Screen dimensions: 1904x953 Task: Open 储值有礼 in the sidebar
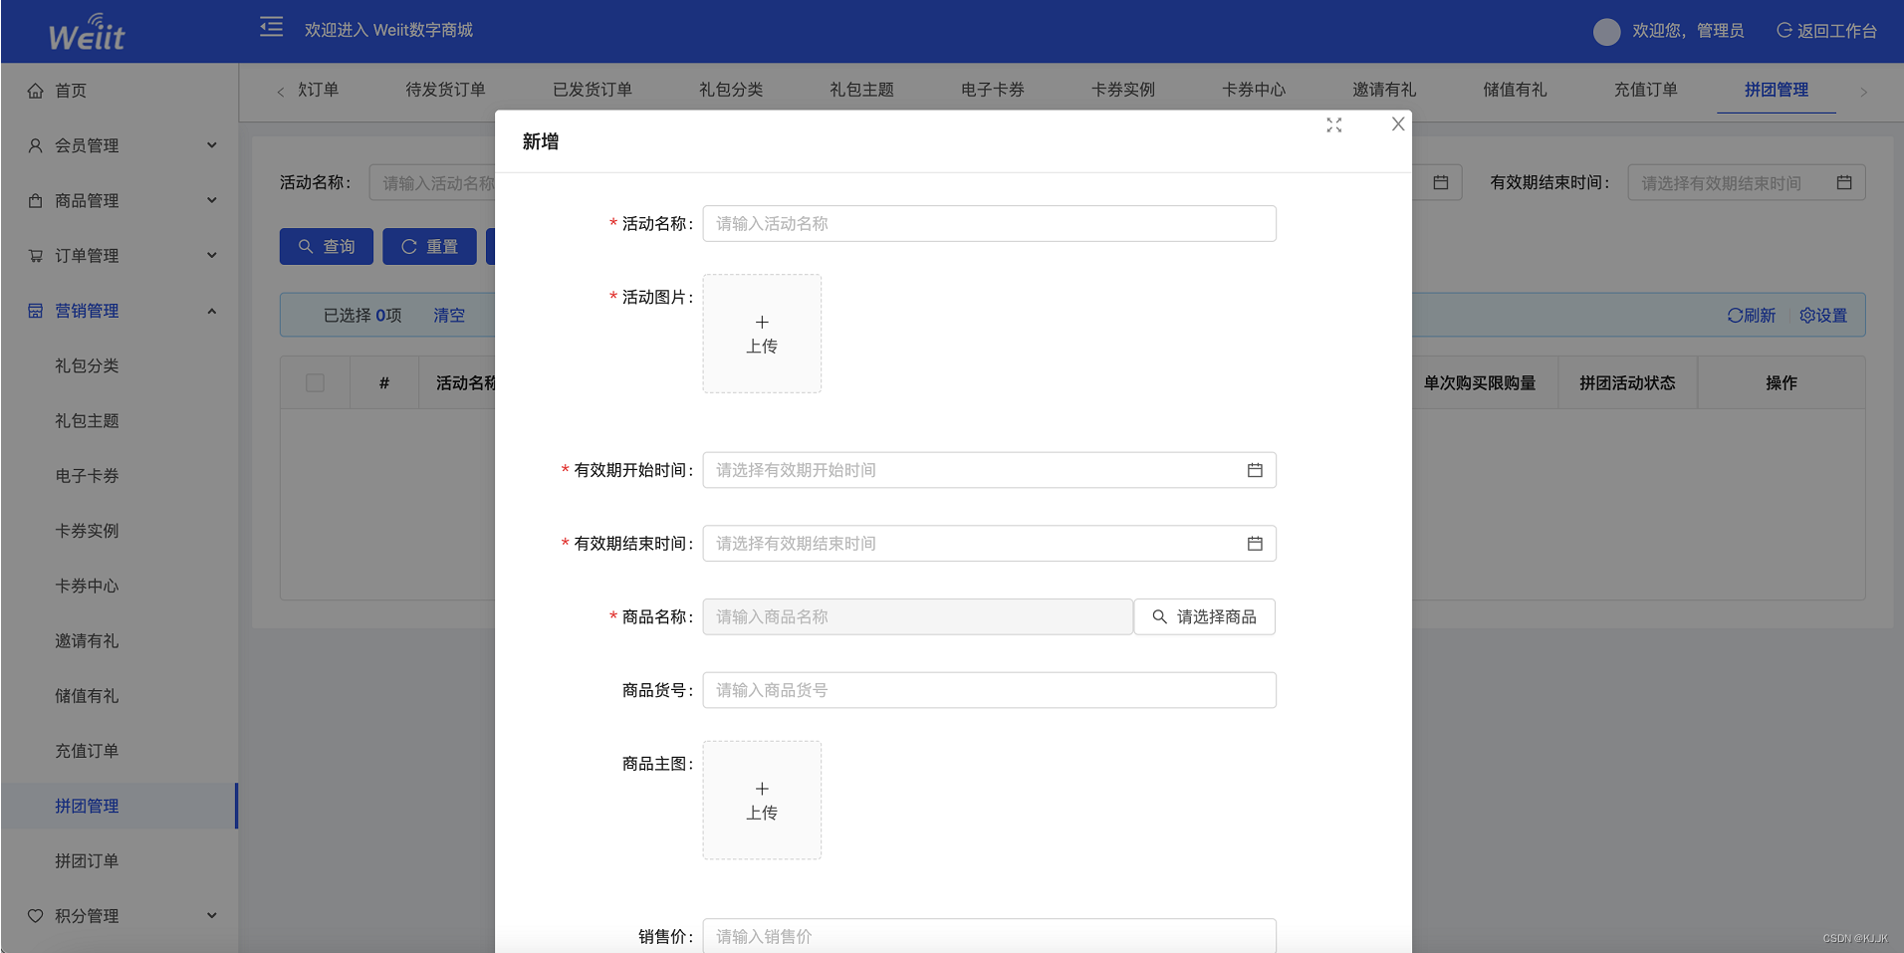[87, 696]
